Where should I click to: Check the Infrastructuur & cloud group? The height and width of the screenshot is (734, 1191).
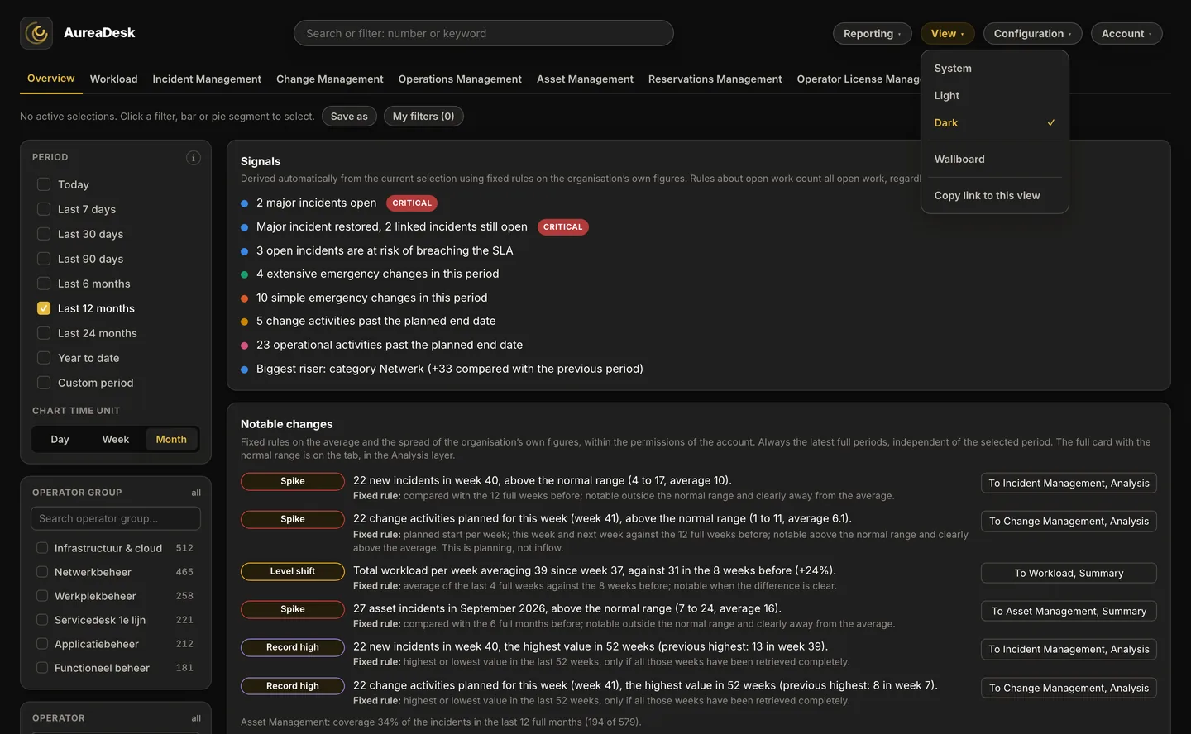tap(42, 548)
